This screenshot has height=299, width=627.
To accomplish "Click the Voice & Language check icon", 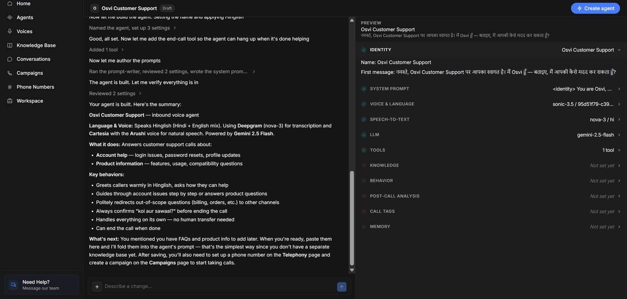I will [x=364, y=104].
